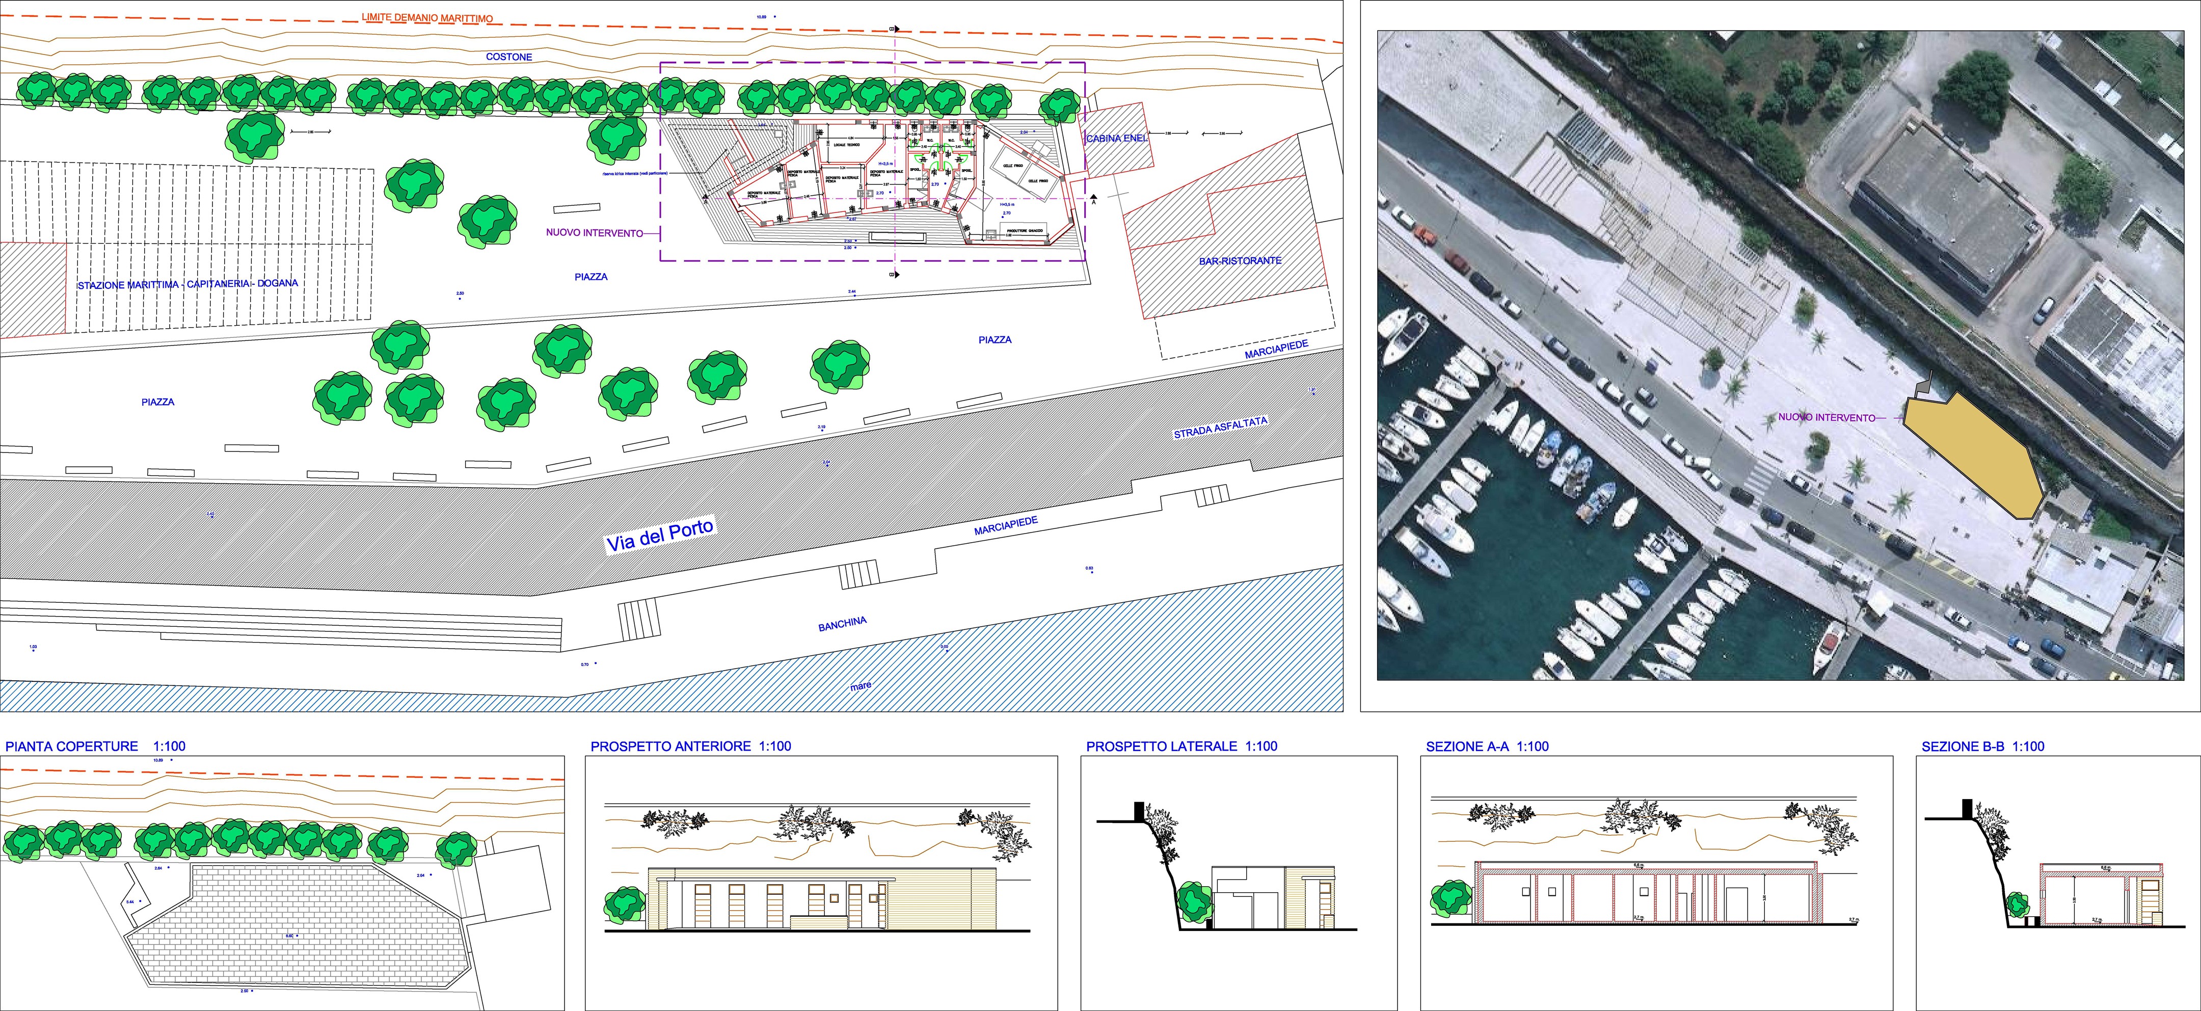Click the "SEZIONE B-B 1:100" title
This screenshot has height=1011, width=2201.
(1983, 746)
